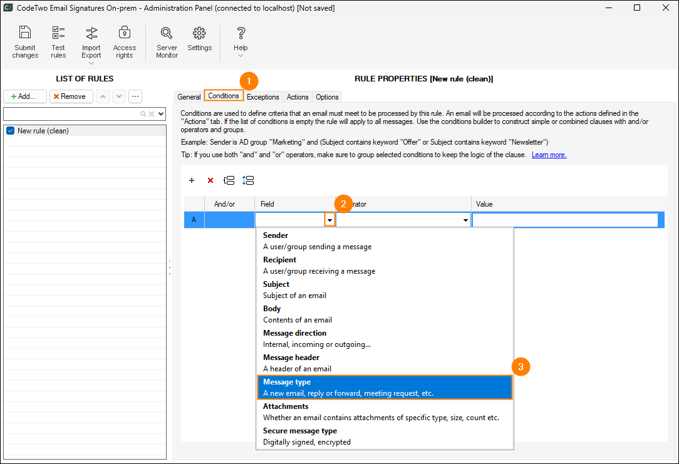Add condition with the plus icon
Image resolution: width=679 pixels, height=464 pixels.
coord(192,180)
